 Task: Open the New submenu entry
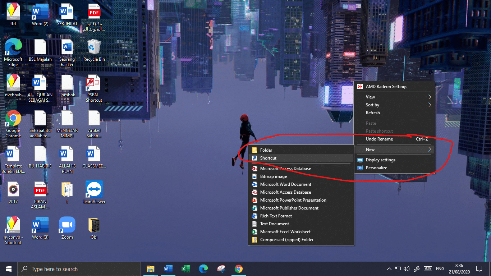tap(395, 149)
